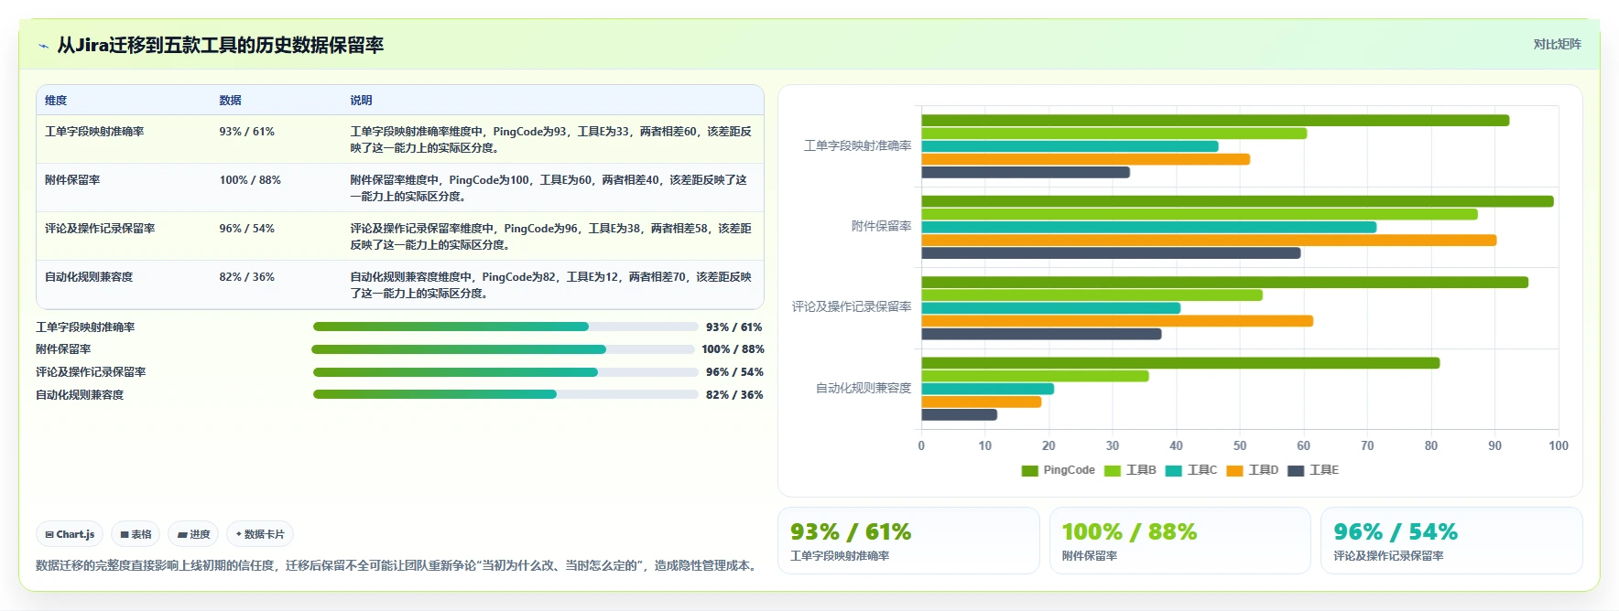The image size is (1619, 611).
Task: Click progress row label 附件保留率
Action: pyautogui.click(x=63, y=349)
